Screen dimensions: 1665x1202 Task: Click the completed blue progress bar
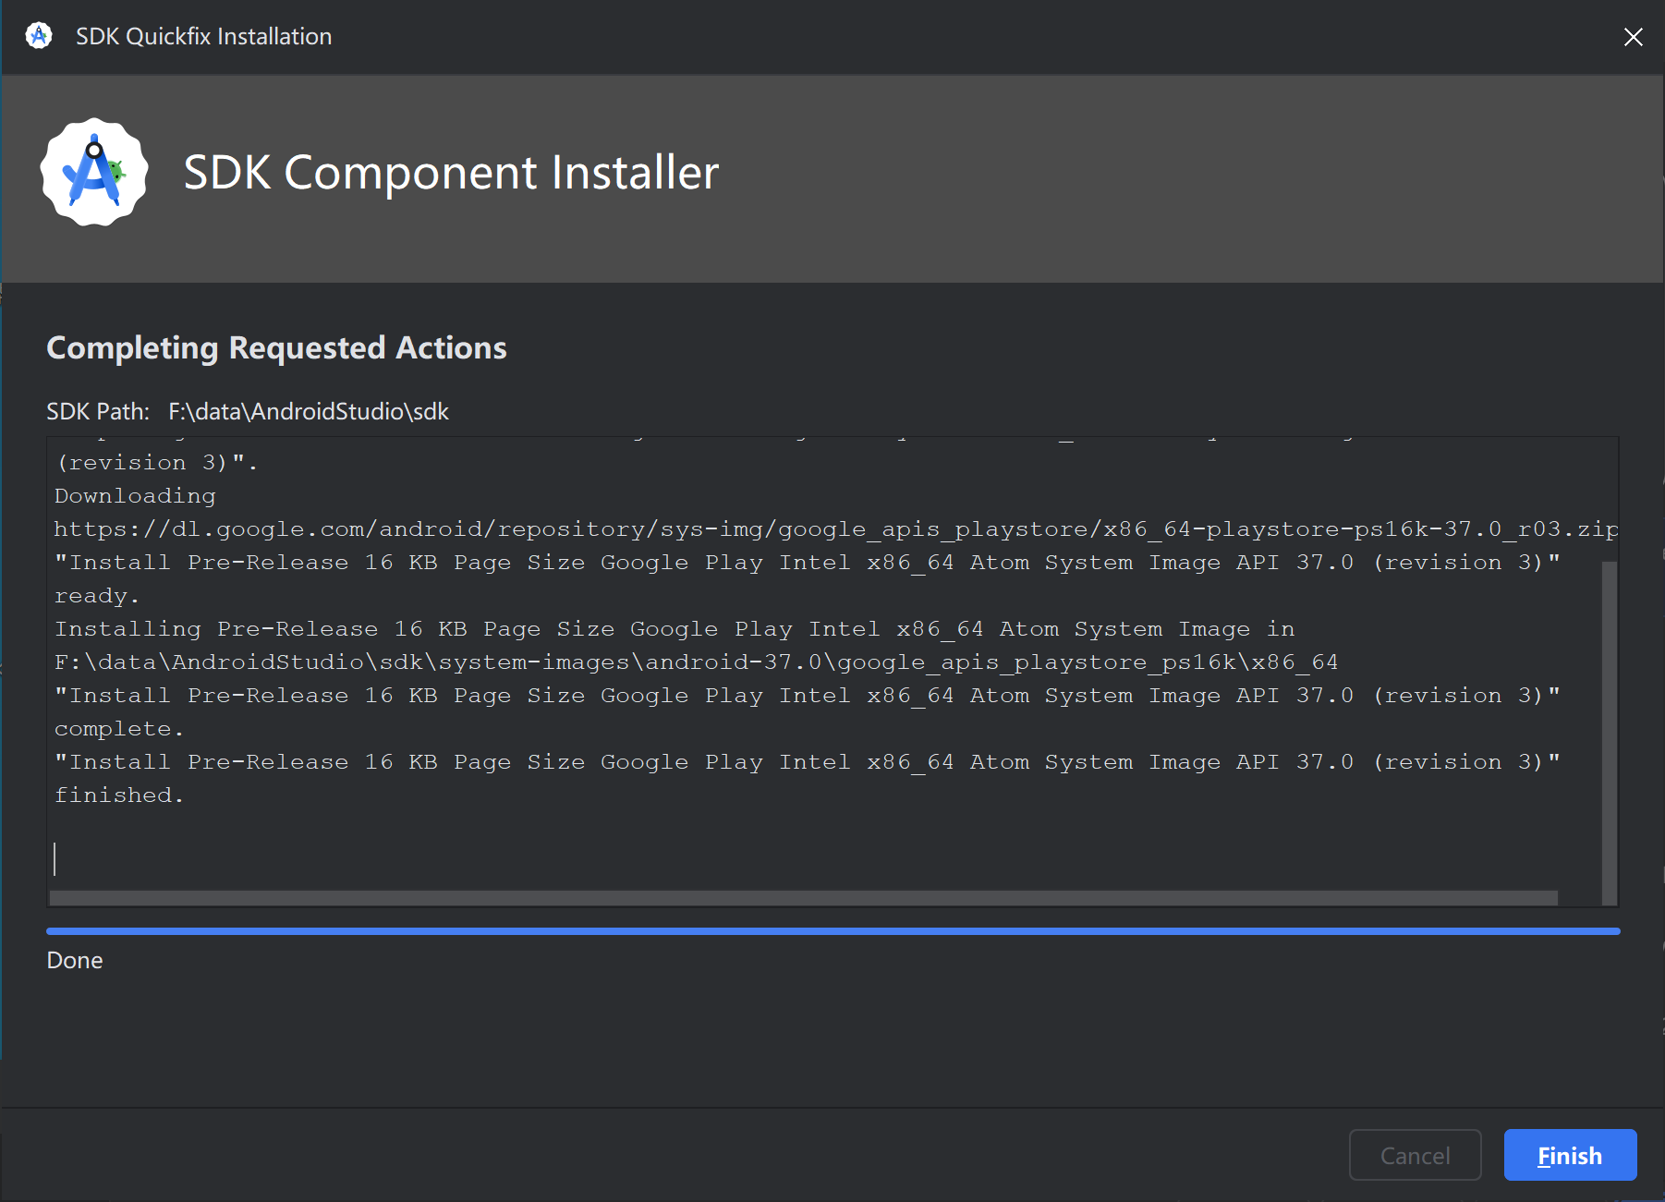832,931
